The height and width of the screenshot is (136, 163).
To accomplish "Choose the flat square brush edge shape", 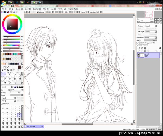I will tap(22, 87).
